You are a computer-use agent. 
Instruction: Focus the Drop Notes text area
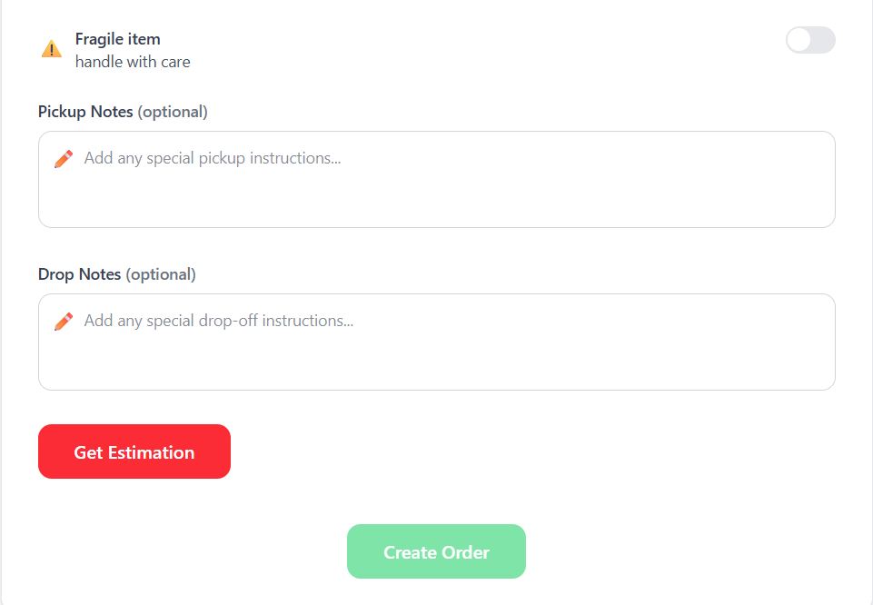point(436,342)
